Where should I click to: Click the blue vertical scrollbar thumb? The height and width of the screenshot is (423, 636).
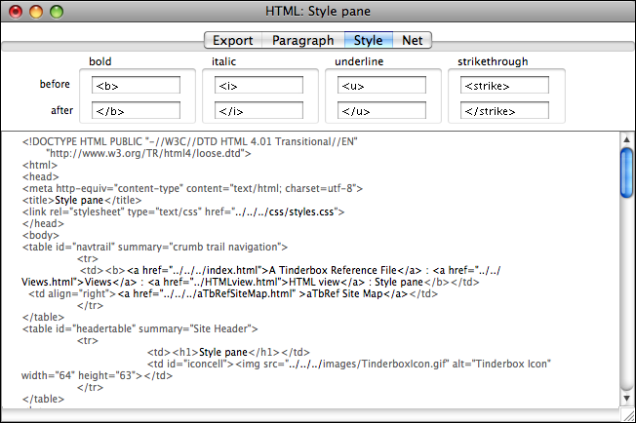(626, 173)
